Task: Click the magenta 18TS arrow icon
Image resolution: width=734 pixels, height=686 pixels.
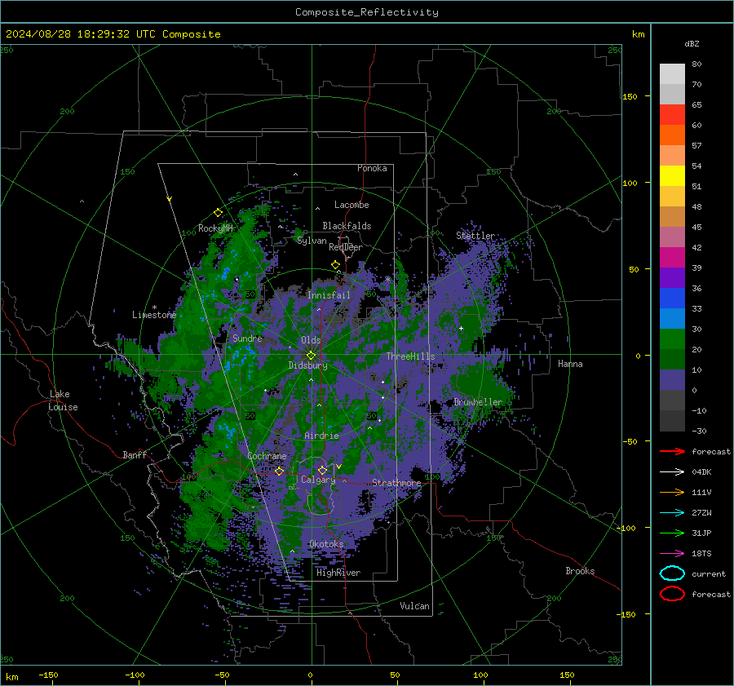Action: click(x=672, y=554)
